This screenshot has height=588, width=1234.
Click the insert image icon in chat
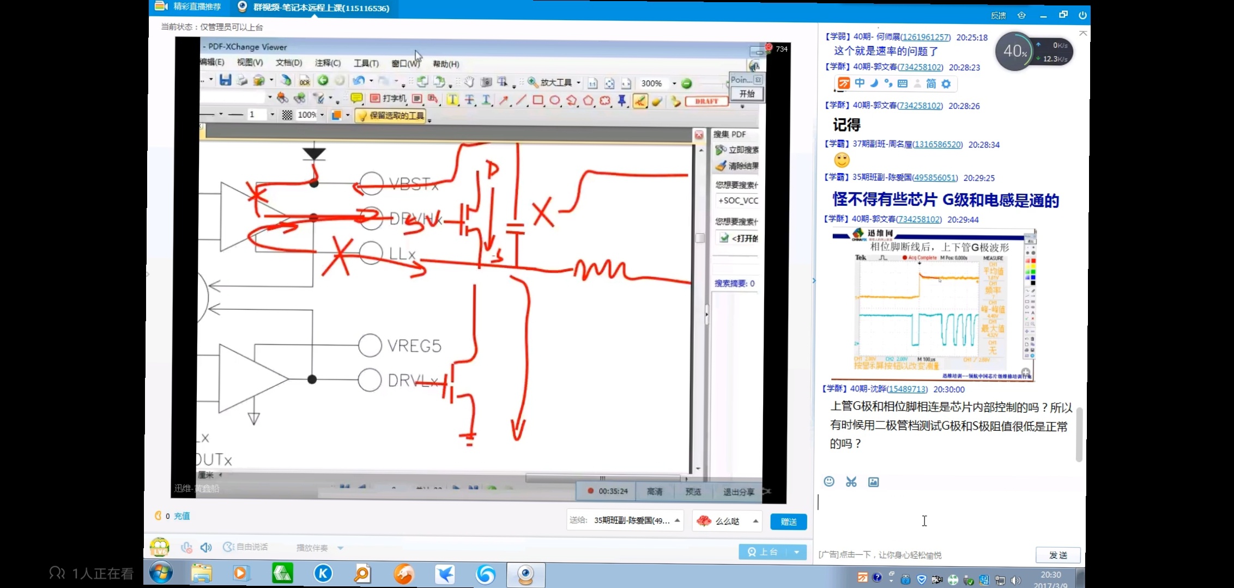point(873,482)
